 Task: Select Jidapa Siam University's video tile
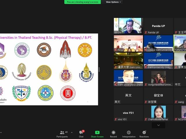tap(158, 43)
